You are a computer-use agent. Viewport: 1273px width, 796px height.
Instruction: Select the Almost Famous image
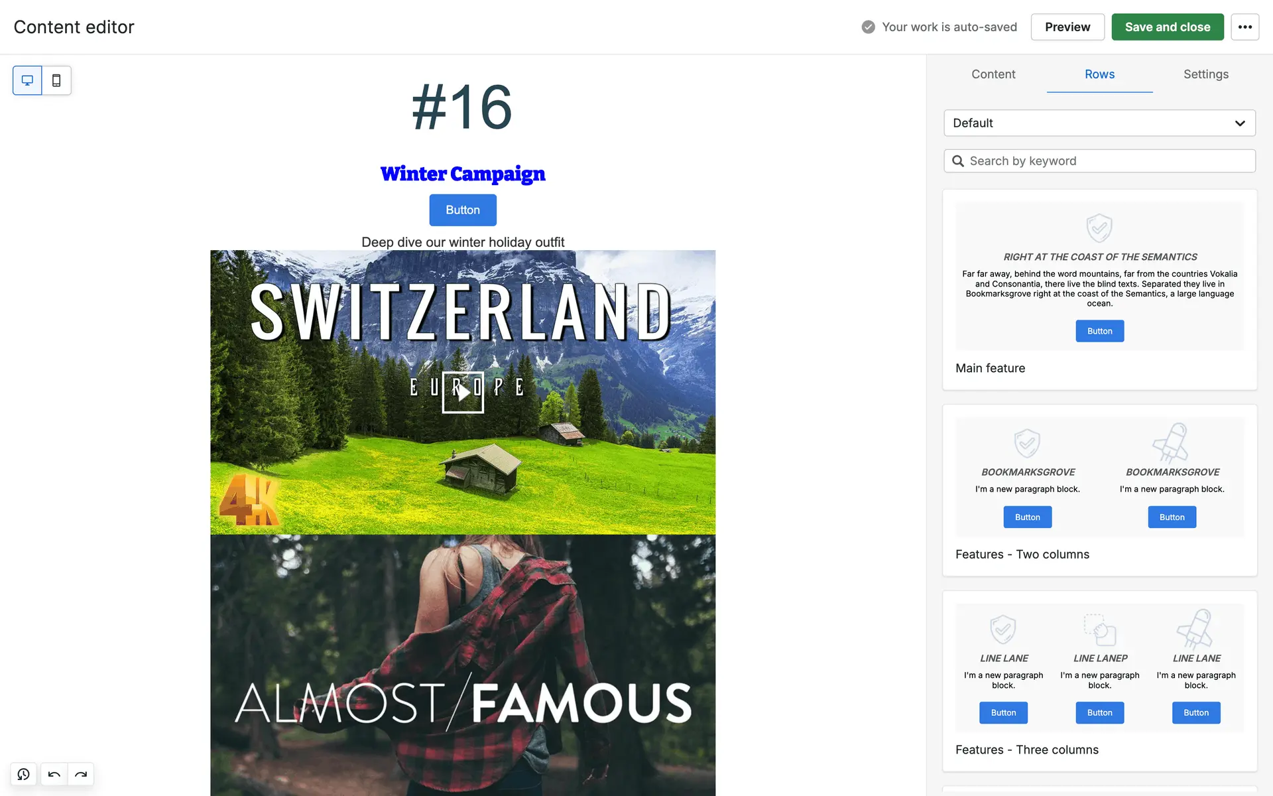point(463,665)
